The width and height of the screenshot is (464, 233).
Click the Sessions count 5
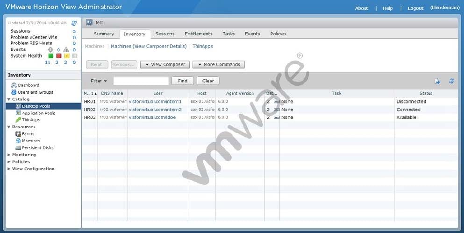click(74, 31)
